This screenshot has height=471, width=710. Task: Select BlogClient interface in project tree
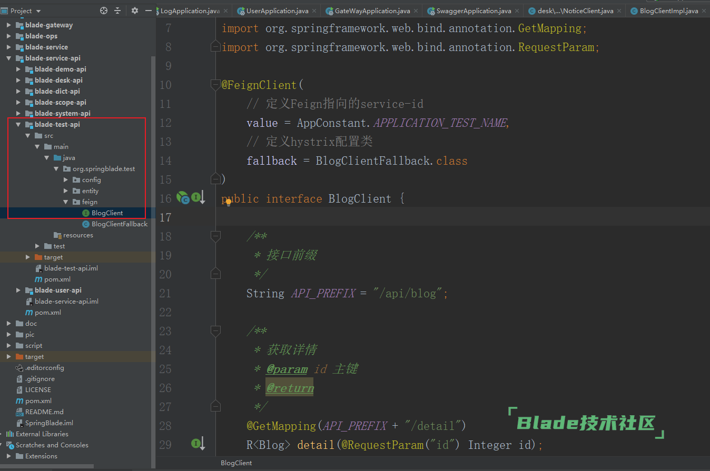coord(107,213)
